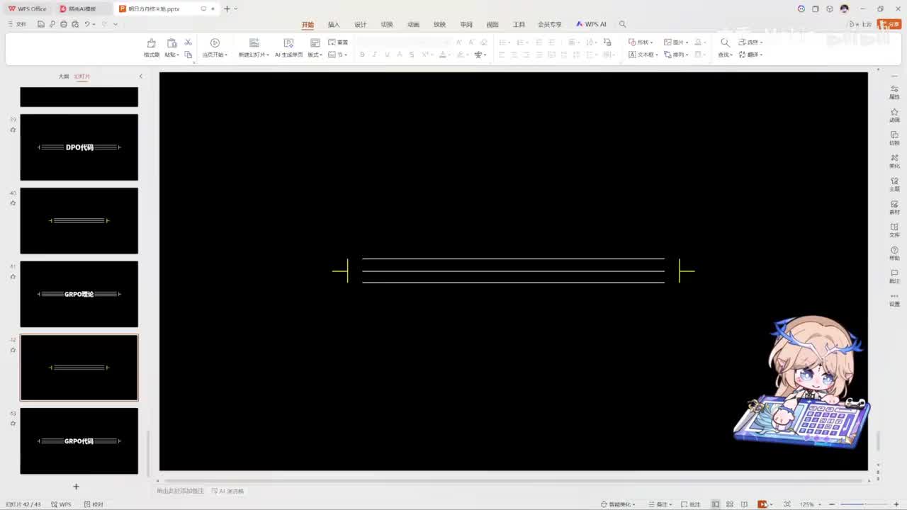Open the Select (选择) dropdown

tap(750, 42)
